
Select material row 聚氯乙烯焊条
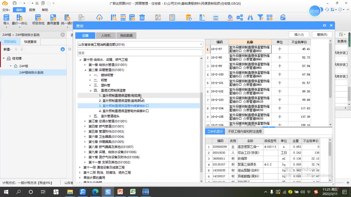coord(263,164)
